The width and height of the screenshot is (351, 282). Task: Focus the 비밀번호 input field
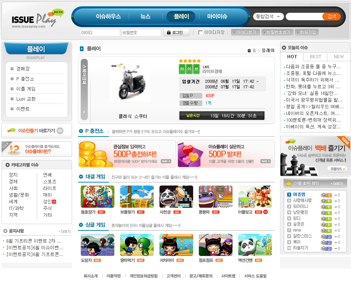pyautogui.click(x=141, y=33)
